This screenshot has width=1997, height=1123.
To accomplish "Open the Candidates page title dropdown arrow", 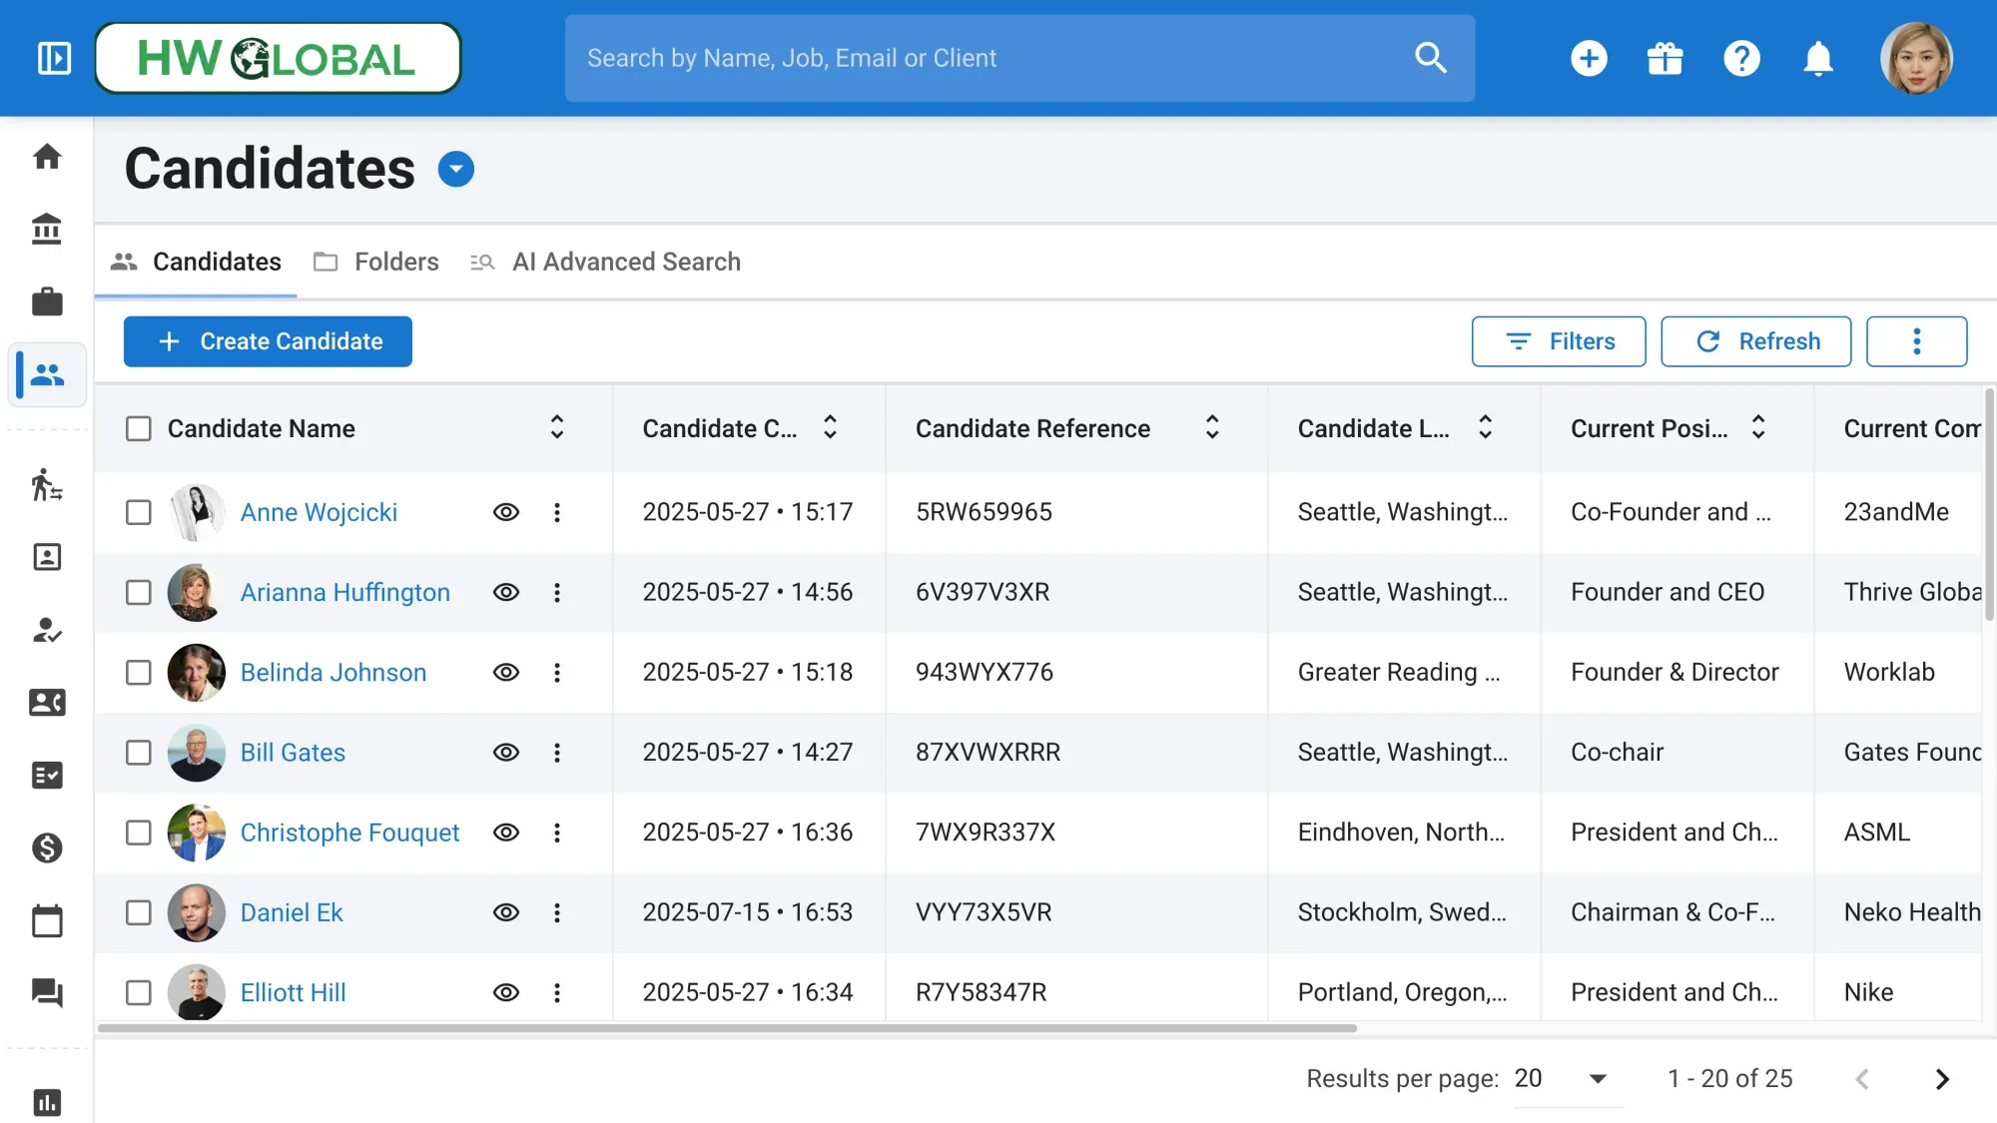I will 456,169.
